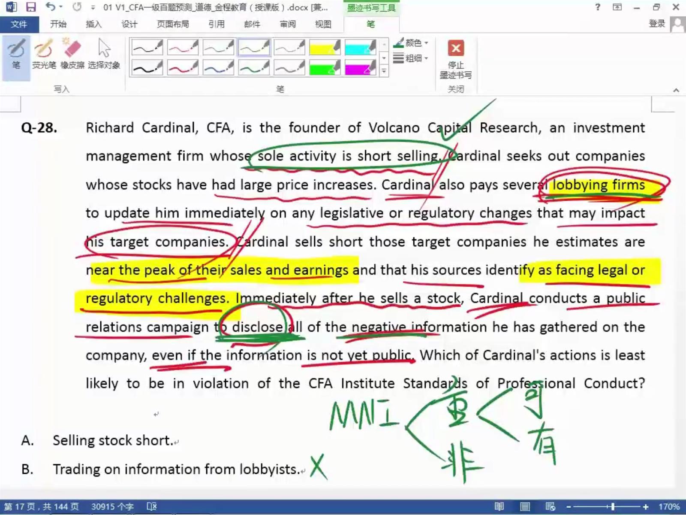Collapse the ribbon with the caret arrow
Screen dimensions: 686x515
pyautogui.click(x=676, y=90)
